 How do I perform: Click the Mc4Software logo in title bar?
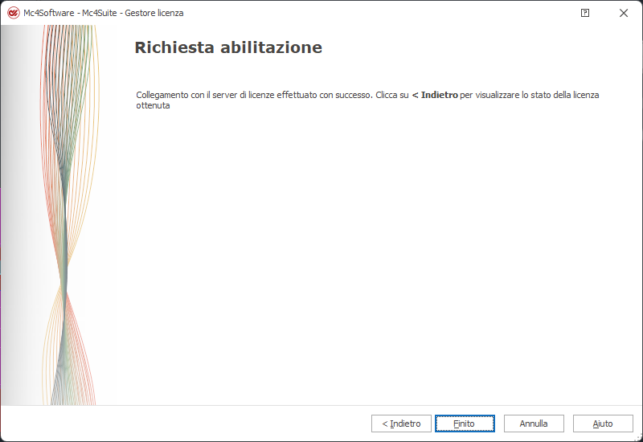(13, 13)
